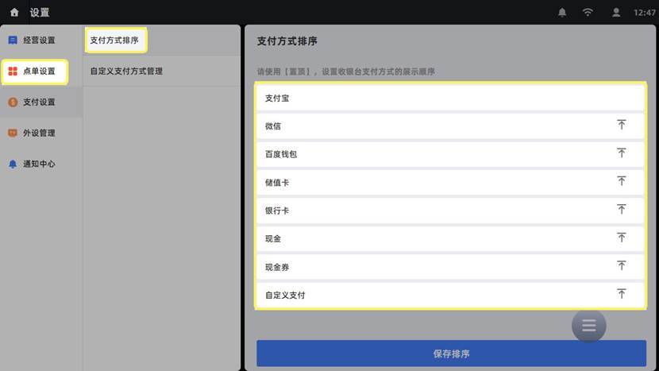Open the 通知中心 sidebar item

(x=41, y=164)
